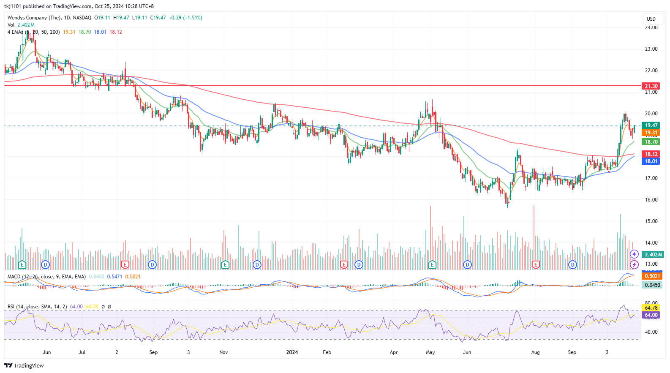This screenshot has height=373, width=670.
Task: Click the red 18.12 EMA price label
Action: 651,154
